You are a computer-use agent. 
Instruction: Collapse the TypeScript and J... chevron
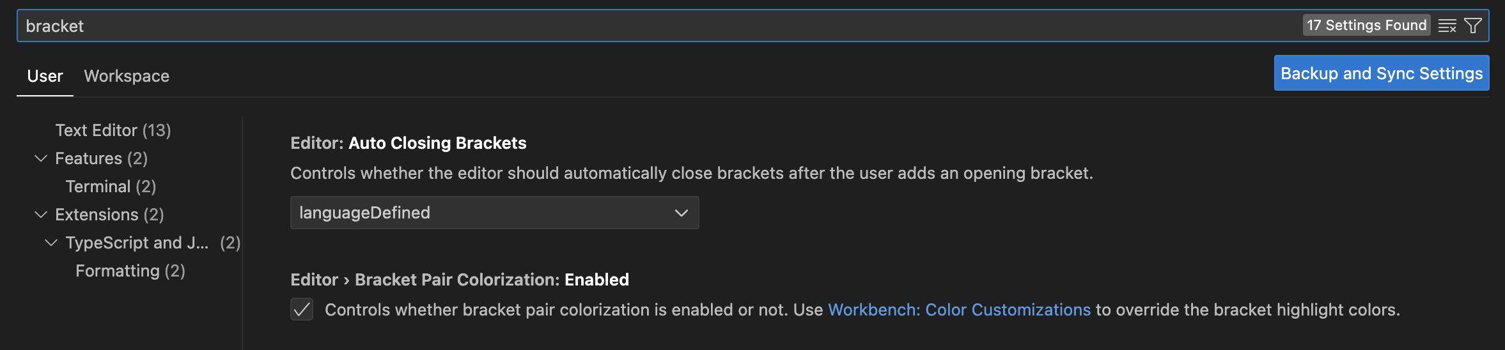coord(51,243)
